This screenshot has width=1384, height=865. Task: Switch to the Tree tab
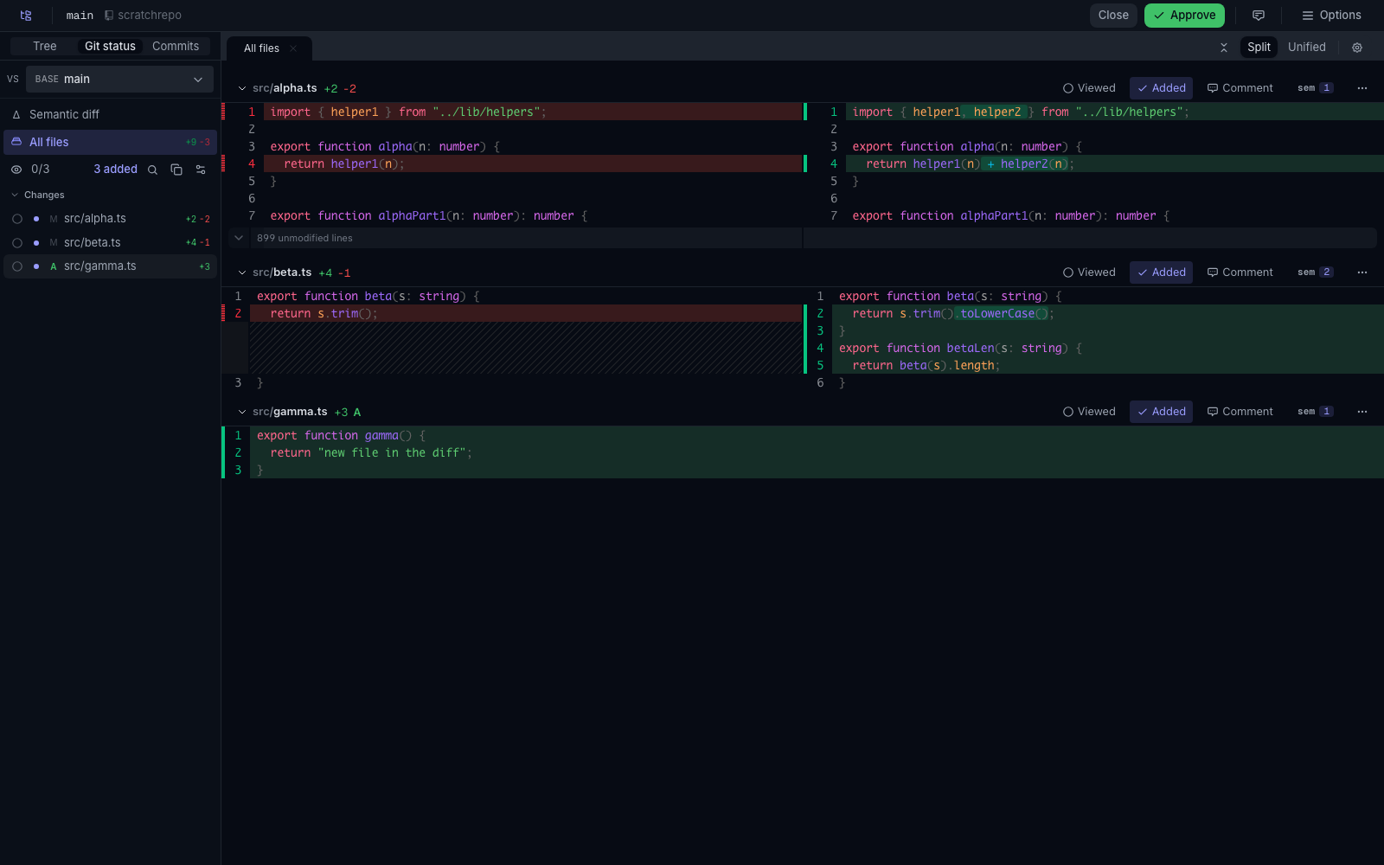(x=45, y=47)
